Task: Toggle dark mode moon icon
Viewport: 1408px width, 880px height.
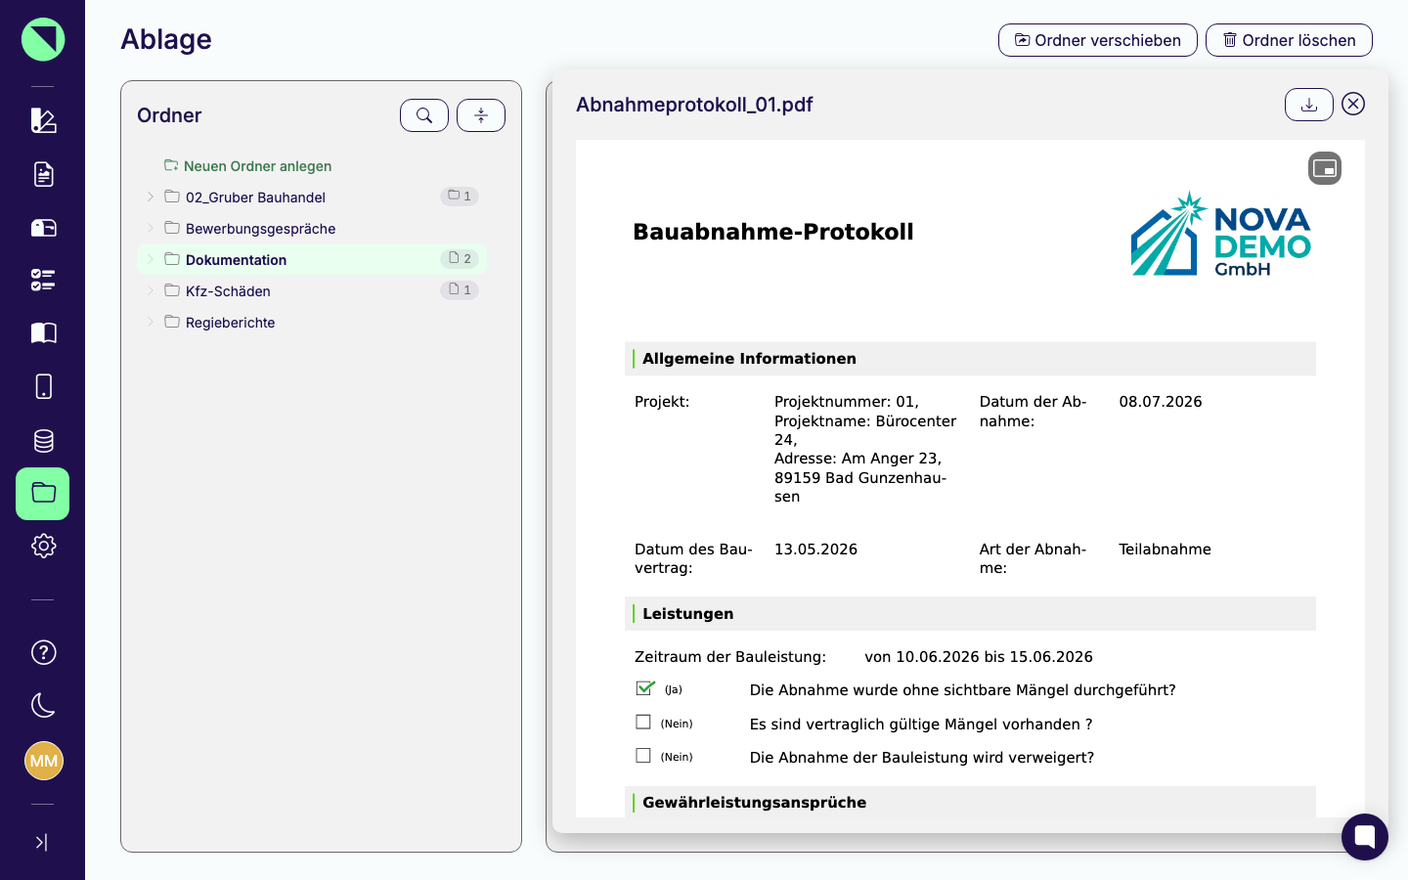Action: [43, 705]
